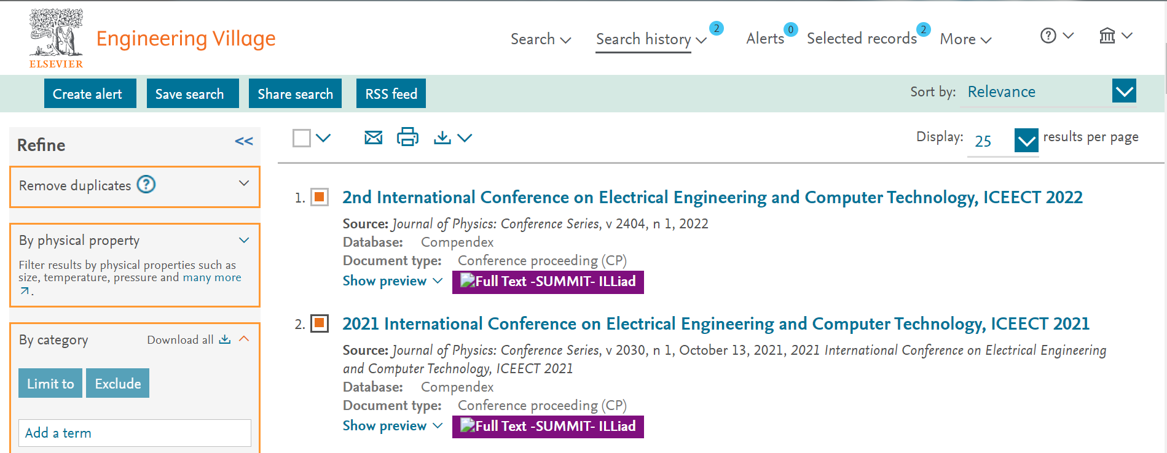Click the Search history count badge
The width and height of the screenshot is (1167, 453).
point(716,28)
